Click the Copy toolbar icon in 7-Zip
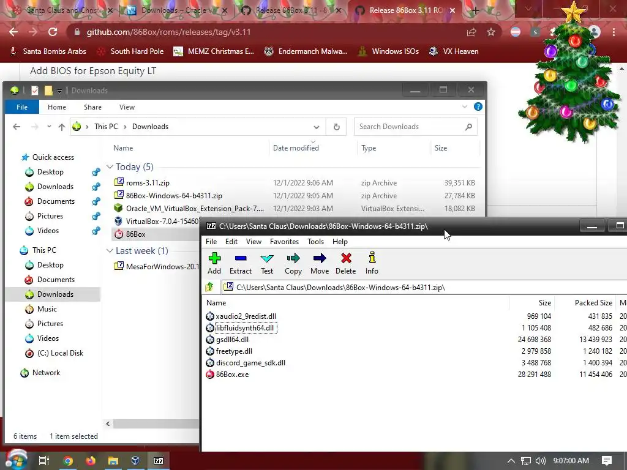 [293, 263]
